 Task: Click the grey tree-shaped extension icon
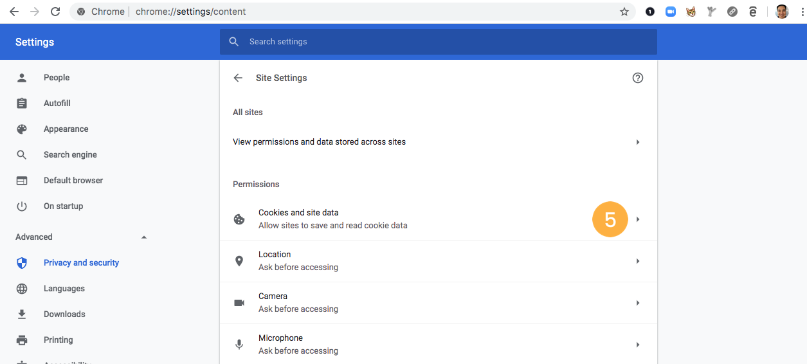711,12
